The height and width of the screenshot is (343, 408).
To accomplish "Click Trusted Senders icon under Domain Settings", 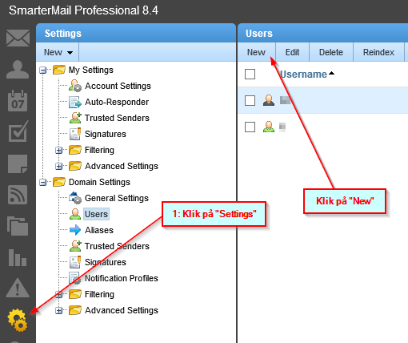I will [x=75, y=246].
